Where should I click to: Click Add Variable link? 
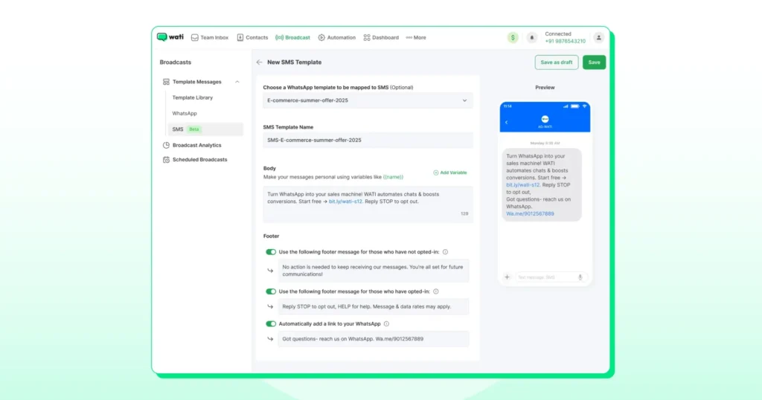(x=450, y=172)
